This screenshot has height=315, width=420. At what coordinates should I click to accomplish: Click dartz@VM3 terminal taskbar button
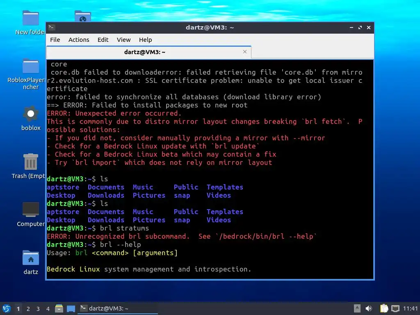(x=118, y=308)
